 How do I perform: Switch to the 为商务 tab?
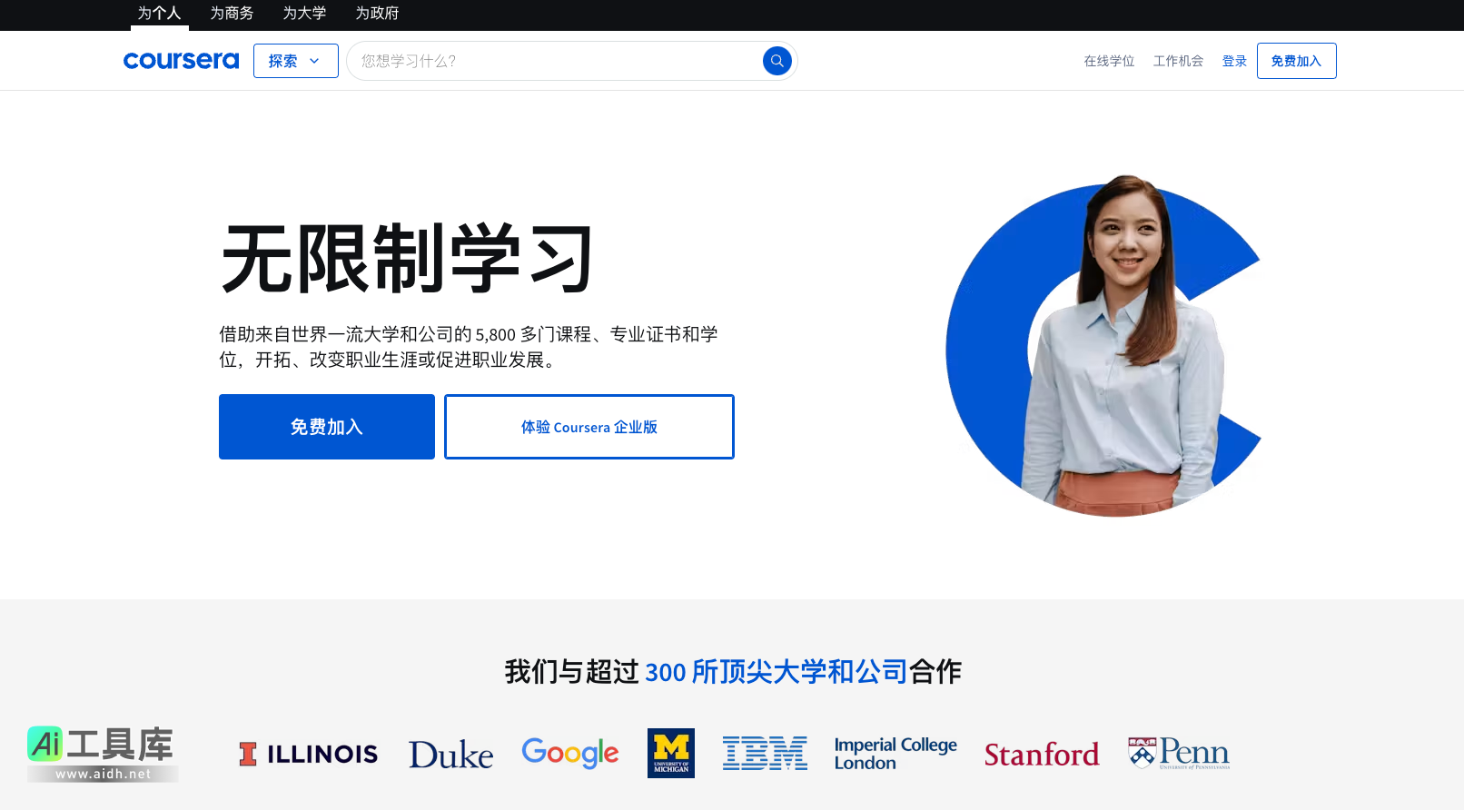(232, 14)
